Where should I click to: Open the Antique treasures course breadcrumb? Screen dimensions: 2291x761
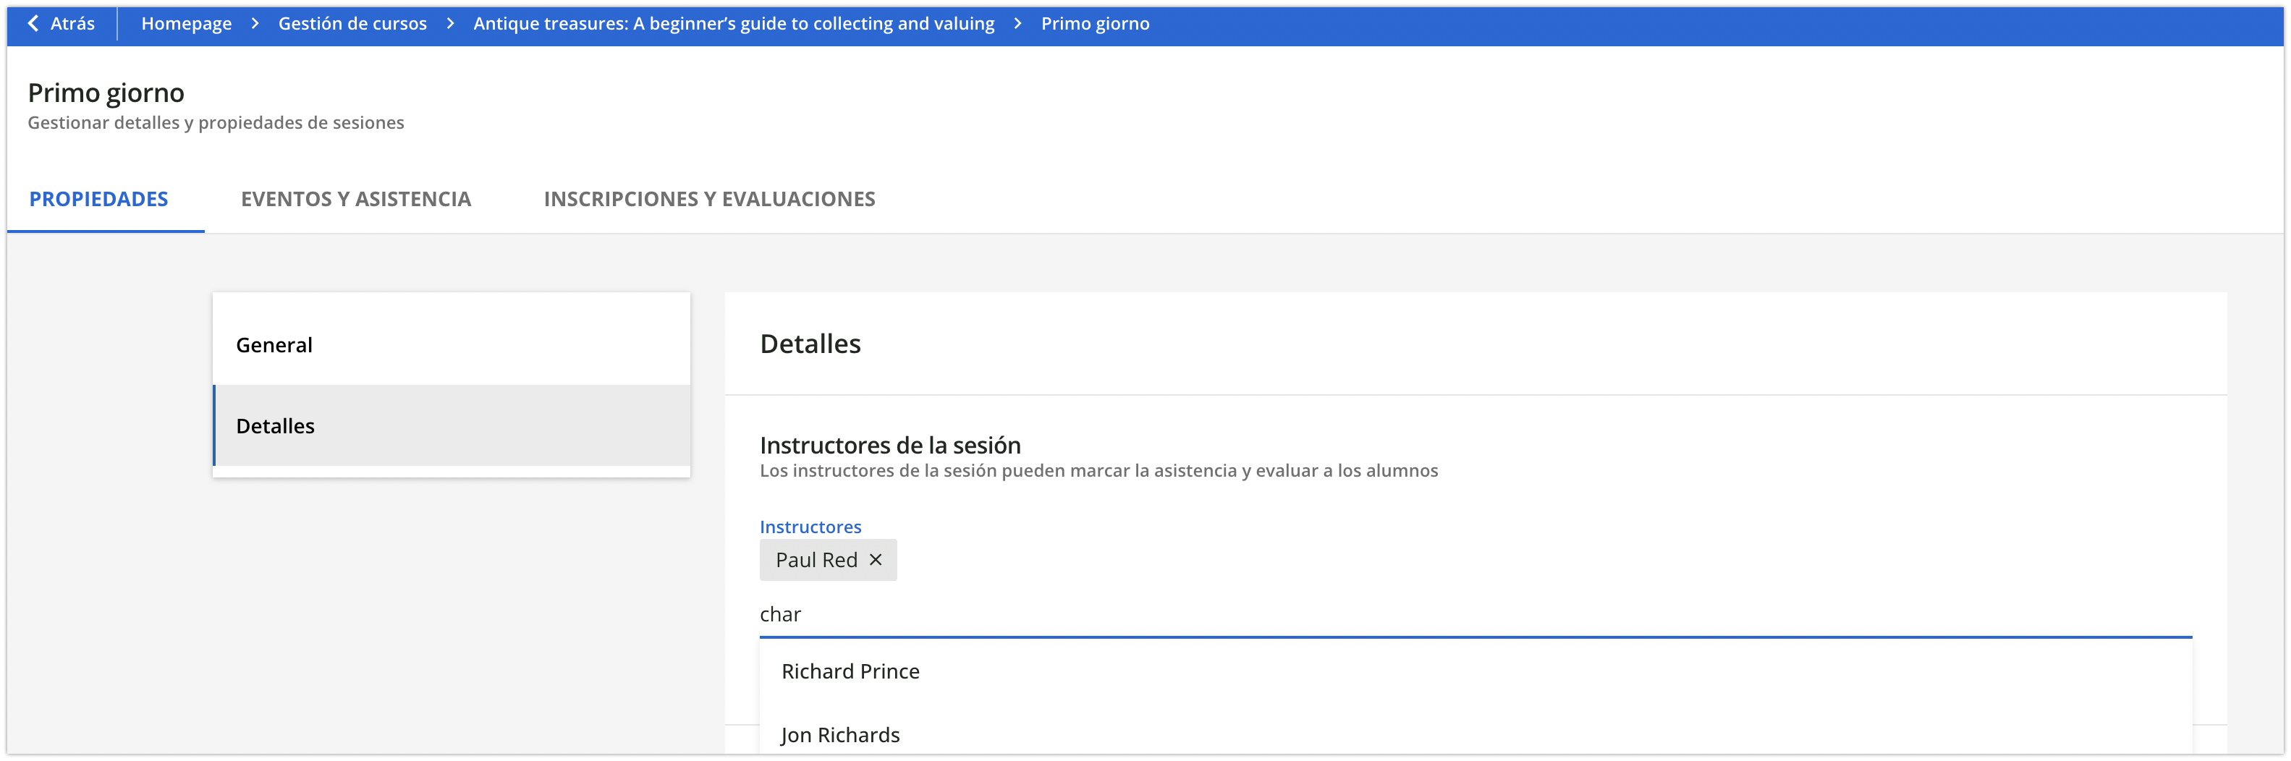coord(733,23)
